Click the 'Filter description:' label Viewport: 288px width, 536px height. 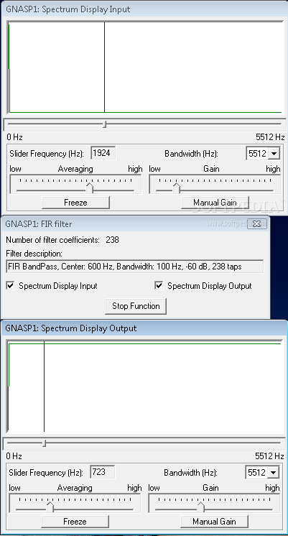(34, 254)
